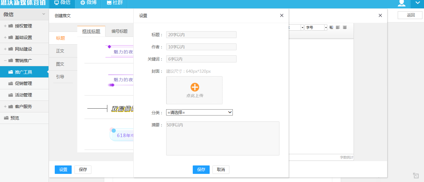Image resolution: width=424 pixels, height=182 pixels.
Task: Select the 编号标题 tab
Action: coord(120,31)
